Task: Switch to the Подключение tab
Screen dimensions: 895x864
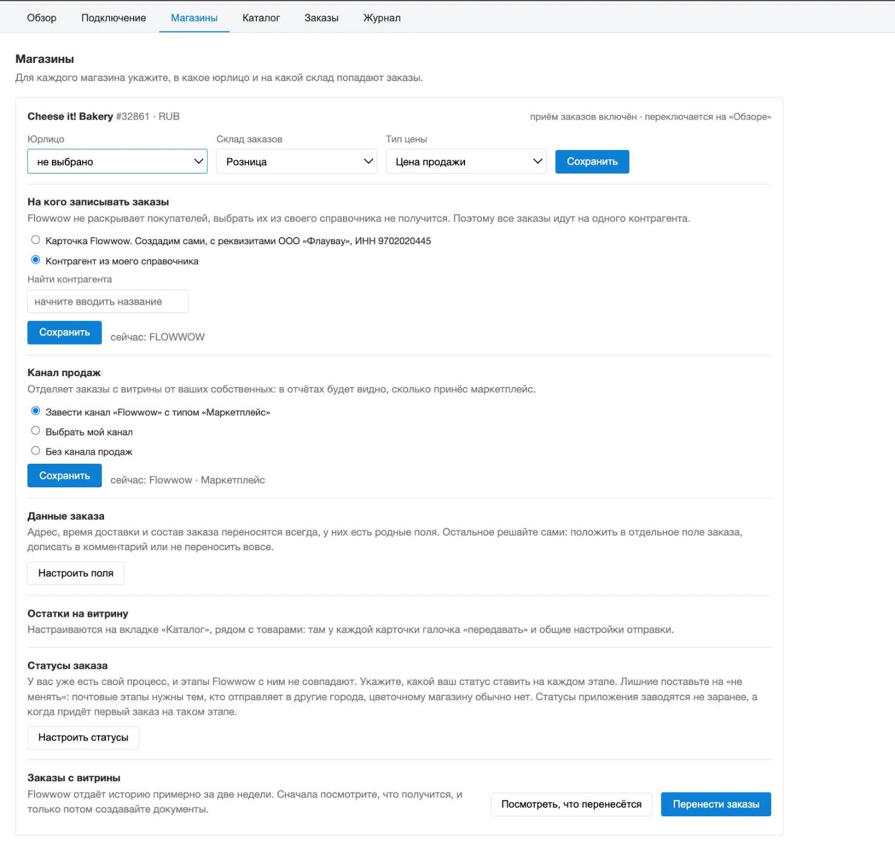Action: coord(114,18)
